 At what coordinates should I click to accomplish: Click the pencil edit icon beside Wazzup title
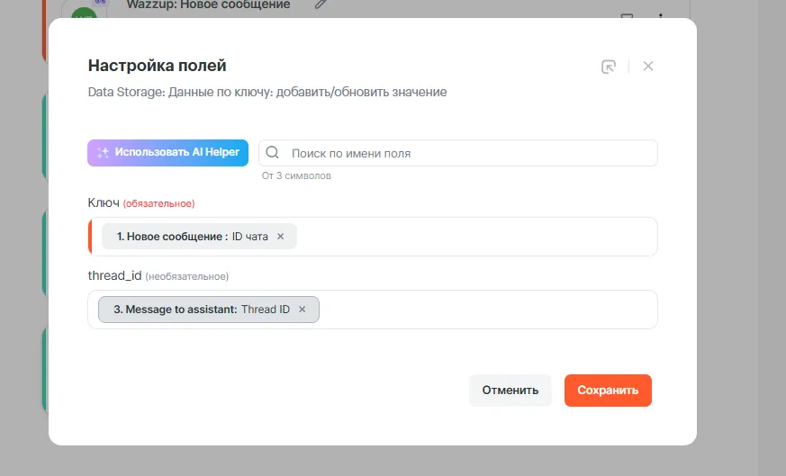[321, 4]
